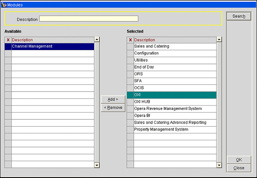Select OXI HUB row
The image size is (257, 178).
click(x=175, y=102)
